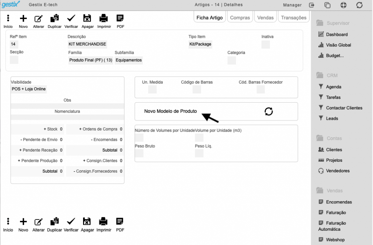
Task: Open Faturação Automática in the sidebar
Action: pos(332,226)
